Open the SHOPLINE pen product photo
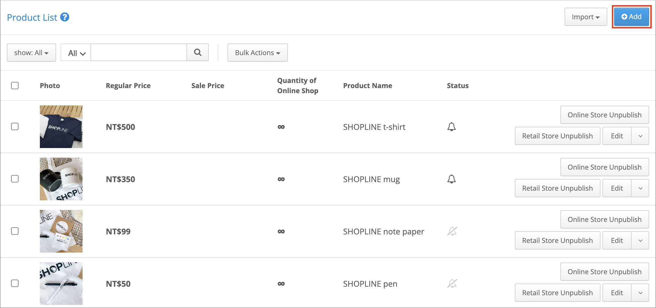This screenshot has height=308, width=656. click(61, 284)
